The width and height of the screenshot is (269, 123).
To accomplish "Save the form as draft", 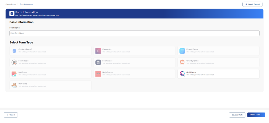I will tap(237, 115).
